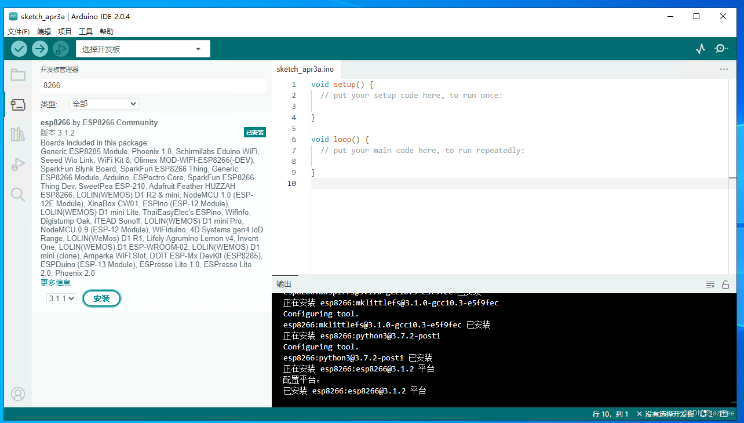Upload the sketch using the arrow icon
This screenshot has height=423, width=744.
pyautogui.click(x=39, y=49)
